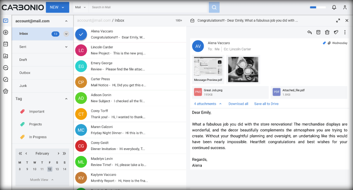
Task: Go to previous month in calendar
Action: pos(26,153)
